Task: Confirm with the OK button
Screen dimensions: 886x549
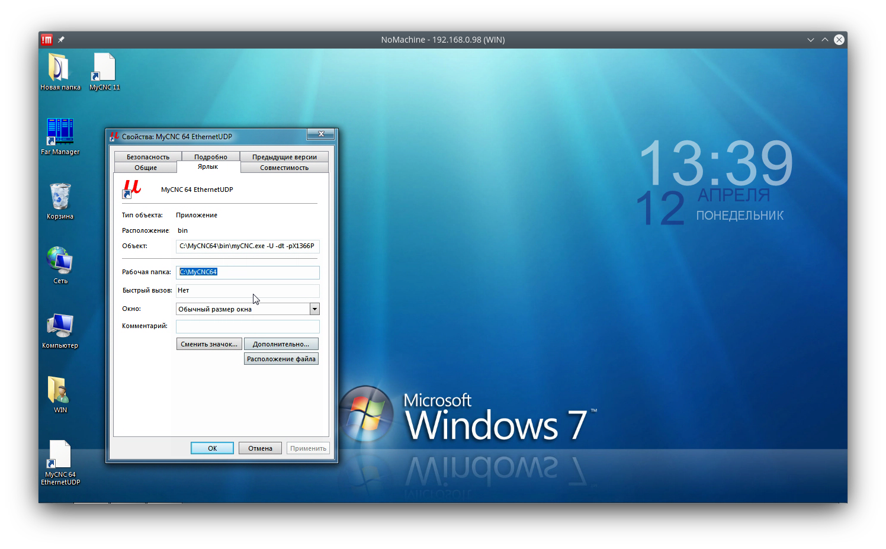Action: click(x=212, y=448)
